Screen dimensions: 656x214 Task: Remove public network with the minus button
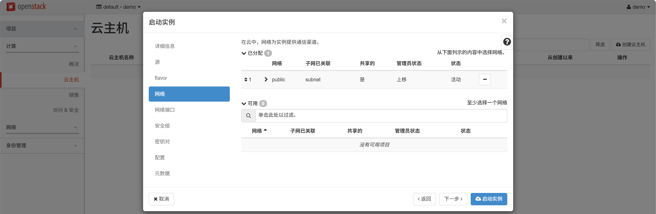tap(485, 80)
